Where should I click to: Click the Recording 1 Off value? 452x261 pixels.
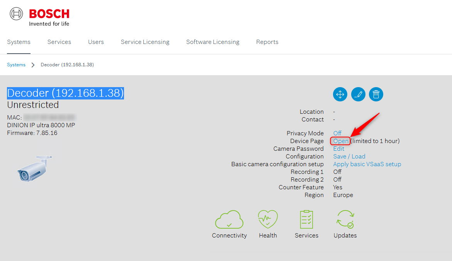337,172
